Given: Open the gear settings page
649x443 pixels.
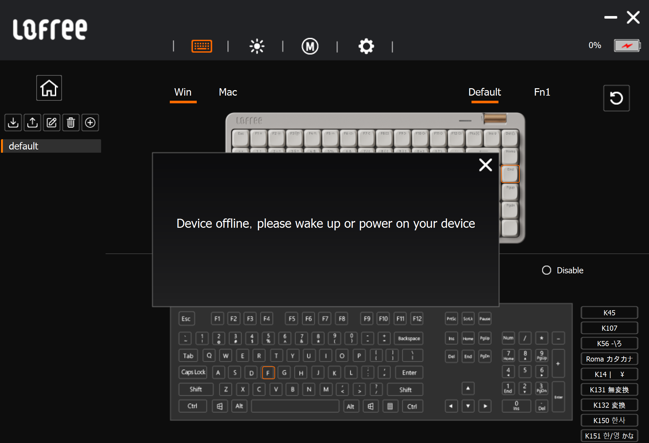Looking at the screenshot, I should pos(366,46).
